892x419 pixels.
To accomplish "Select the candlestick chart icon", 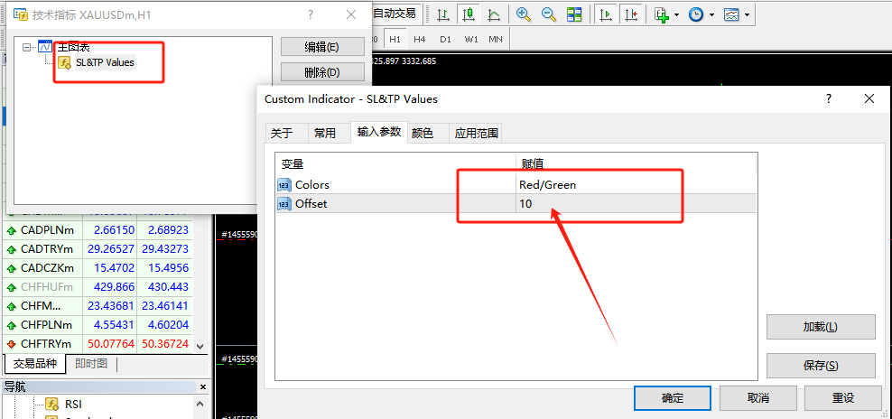I will (469, 14).
